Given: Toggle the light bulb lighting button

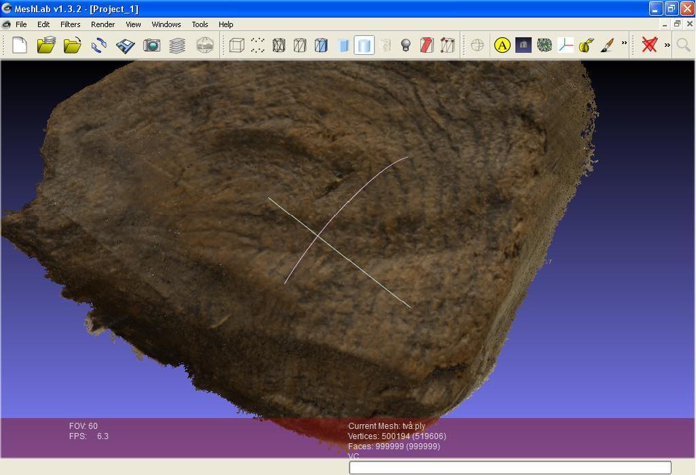Looking at the screenshot, I should point(406,45).
